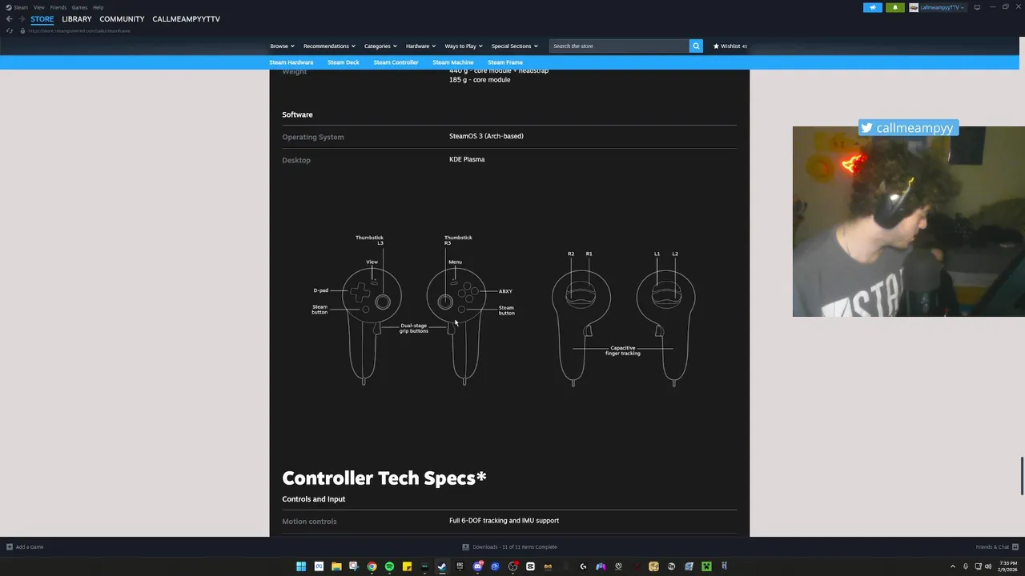Expand the Special Sections dropdown
This screenshot has width=1025, height=576.
pos(514,46)
